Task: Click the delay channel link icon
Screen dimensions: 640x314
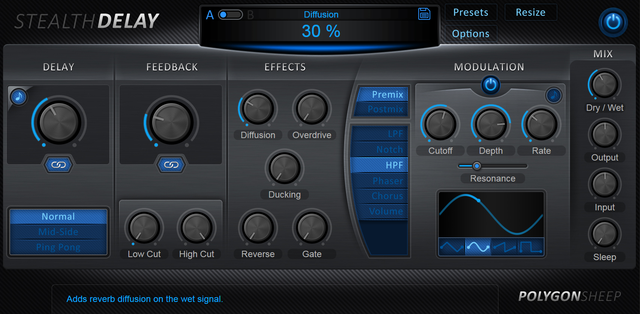Action: (x=58, y=165)
